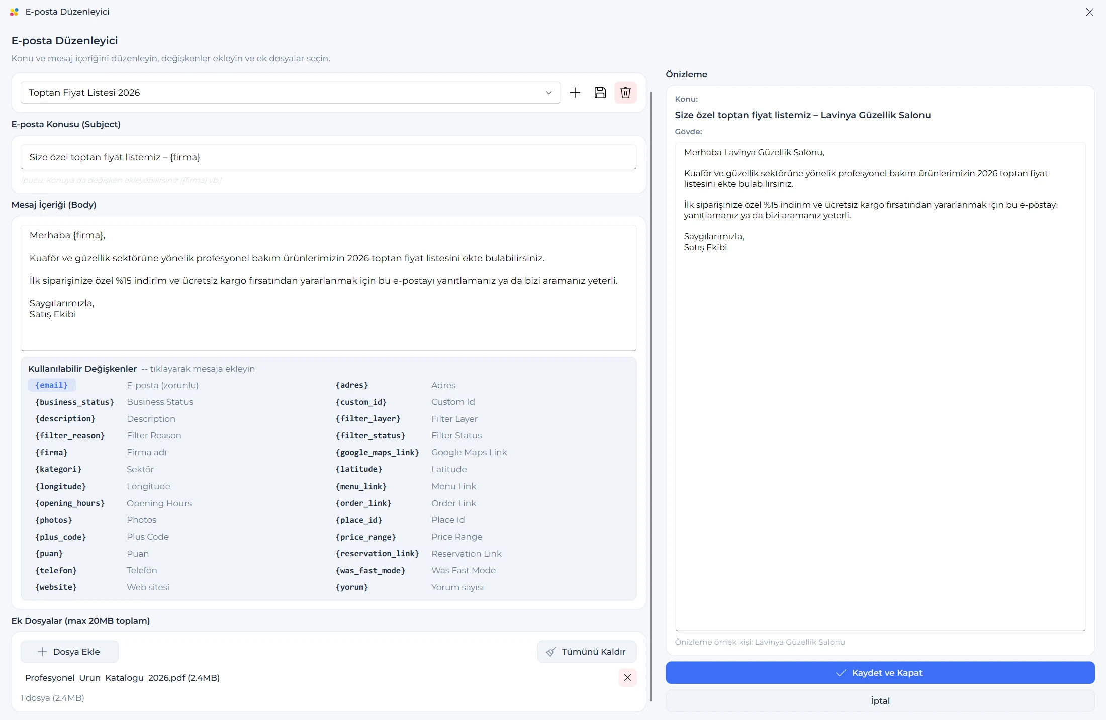Insert the {menu_link} variable

(361, 486)
